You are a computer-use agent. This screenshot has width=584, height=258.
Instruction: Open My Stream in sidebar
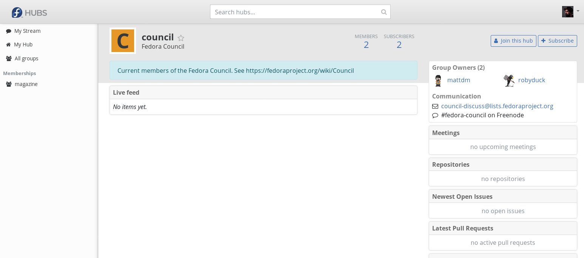pos(28,31)
